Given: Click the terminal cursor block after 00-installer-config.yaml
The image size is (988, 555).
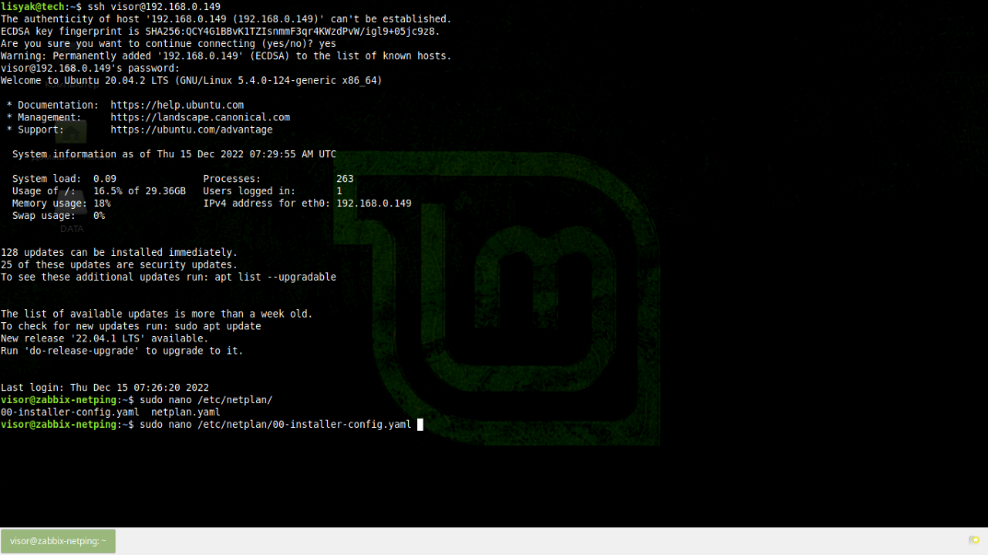Looking at the screenshot, I should point(420,424).
